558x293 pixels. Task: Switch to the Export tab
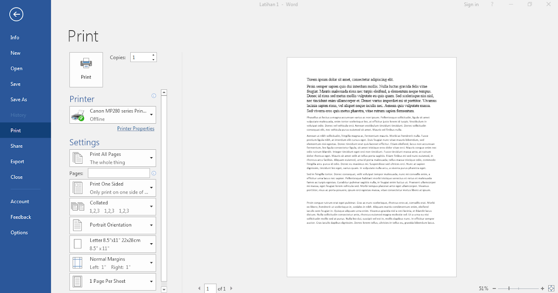tap(17, 161)
